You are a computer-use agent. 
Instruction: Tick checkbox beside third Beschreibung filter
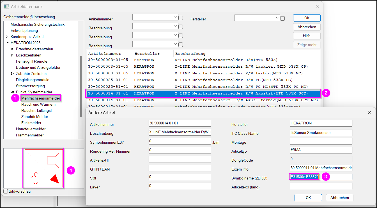click(181, 45)
